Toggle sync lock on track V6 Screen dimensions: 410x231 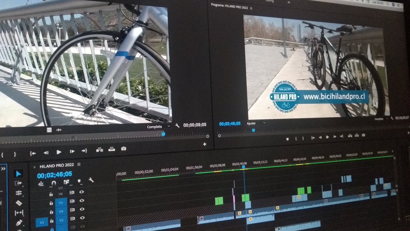[72, 193]
